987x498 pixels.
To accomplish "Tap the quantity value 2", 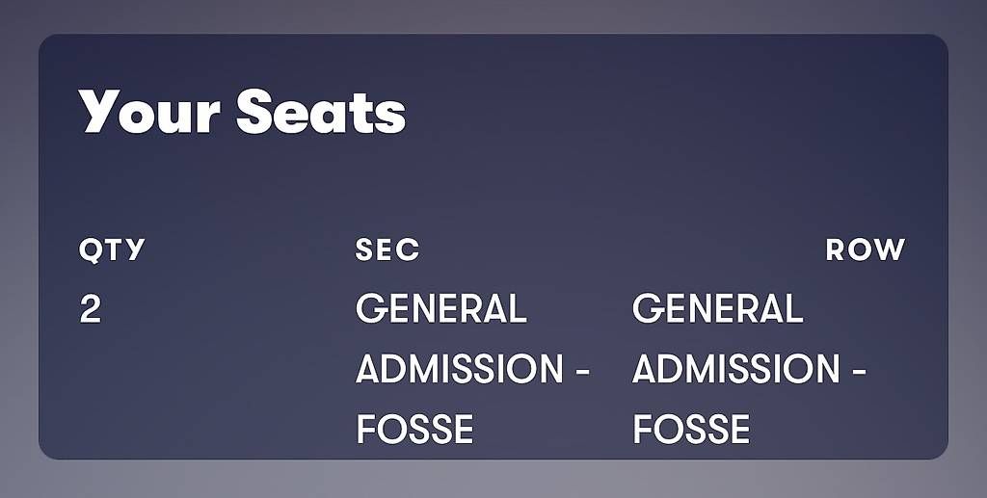I will coord(90,309).
